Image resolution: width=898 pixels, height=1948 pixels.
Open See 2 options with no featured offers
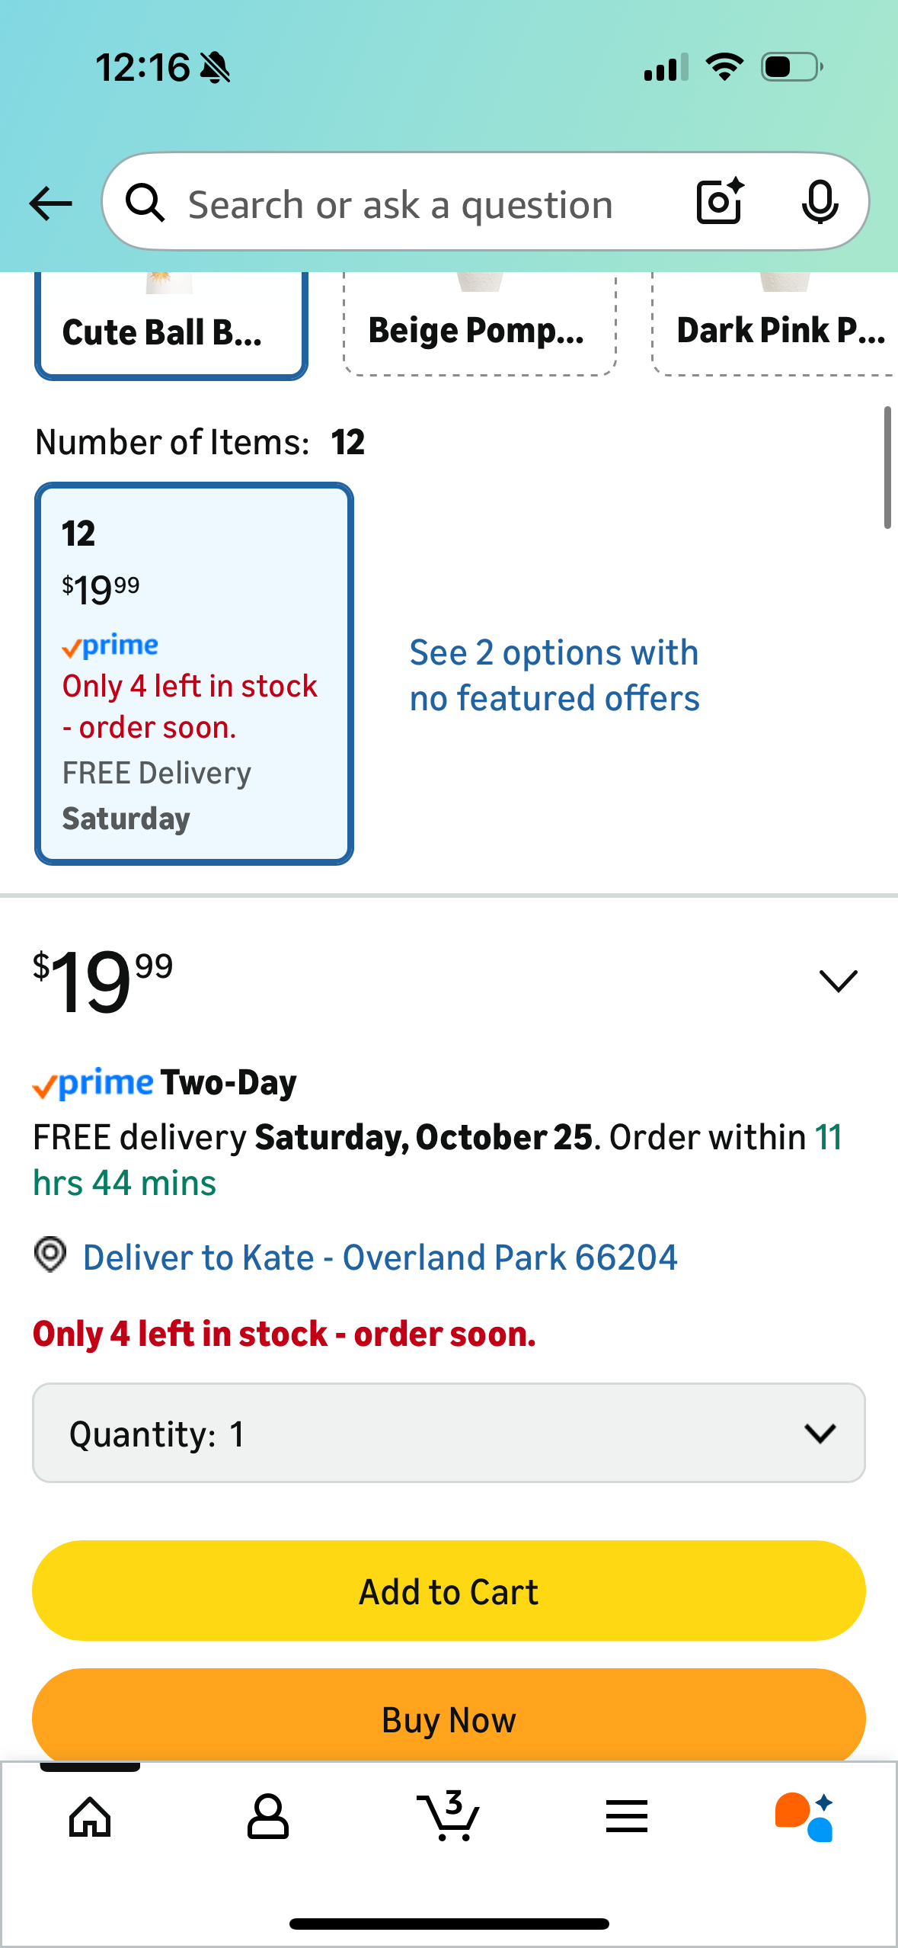click(x=554, y=675)
